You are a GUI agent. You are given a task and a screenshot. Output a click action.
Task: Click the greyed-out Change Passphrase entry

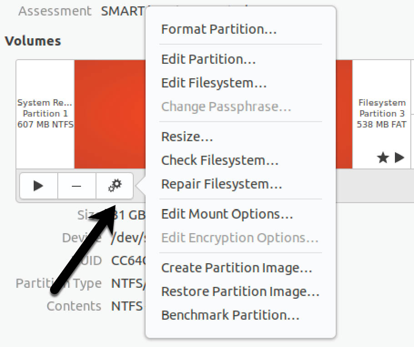coord(226,107)
